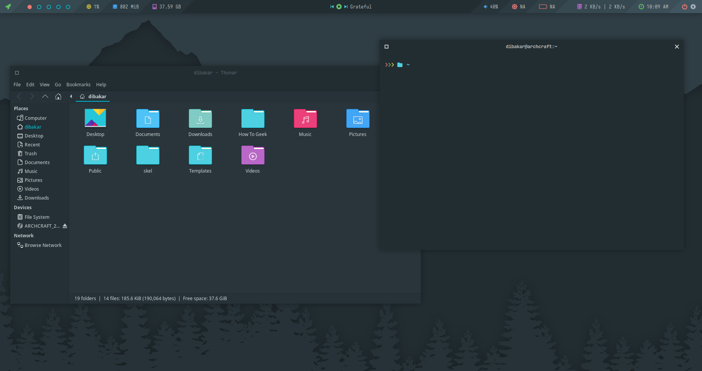
Task: Skip to next track in top bar
Action: [x=346, y=7]
